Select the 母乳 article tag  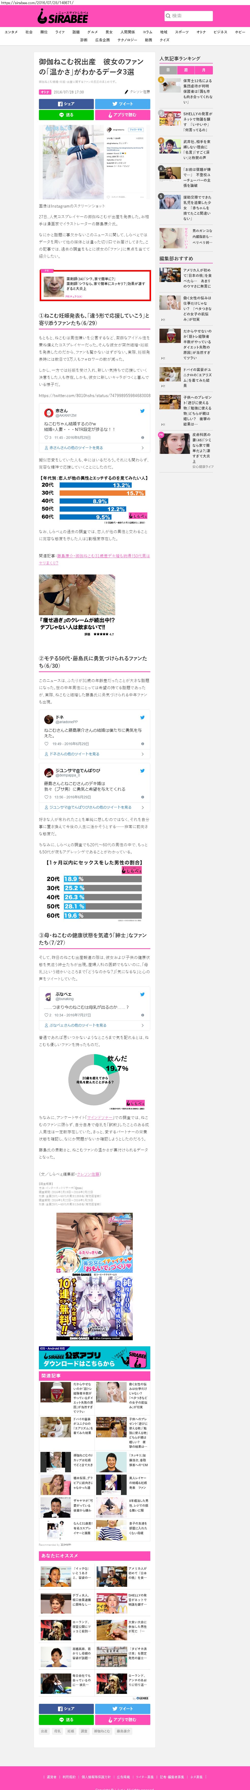[x=57, y=1731]
